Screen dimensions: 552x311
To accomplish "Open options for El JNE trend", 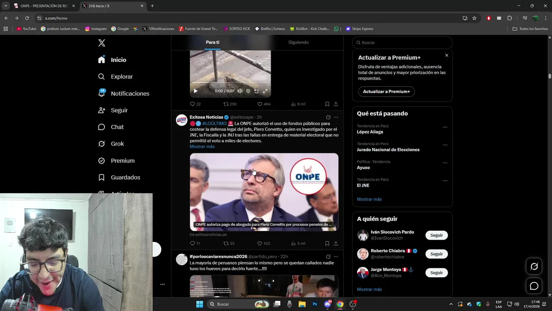I will point(445,181).
